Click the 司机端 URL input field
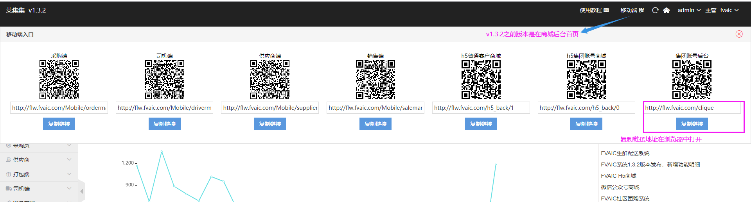Screen dimensions: 751x202 pyautogui.click(x=164, y=108)
